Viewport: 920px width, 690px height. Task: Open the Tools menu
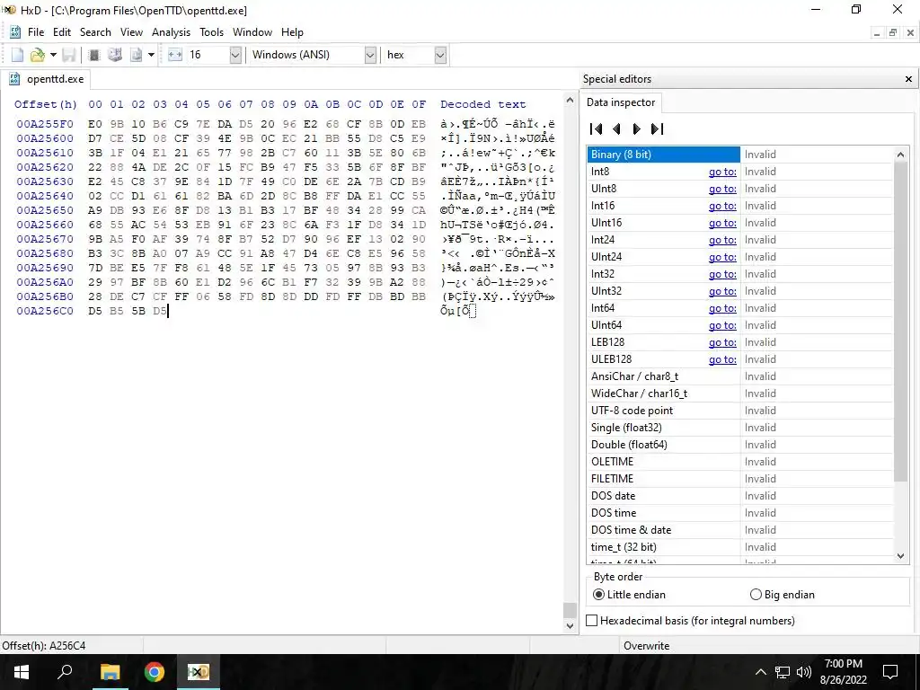(211, 32)
